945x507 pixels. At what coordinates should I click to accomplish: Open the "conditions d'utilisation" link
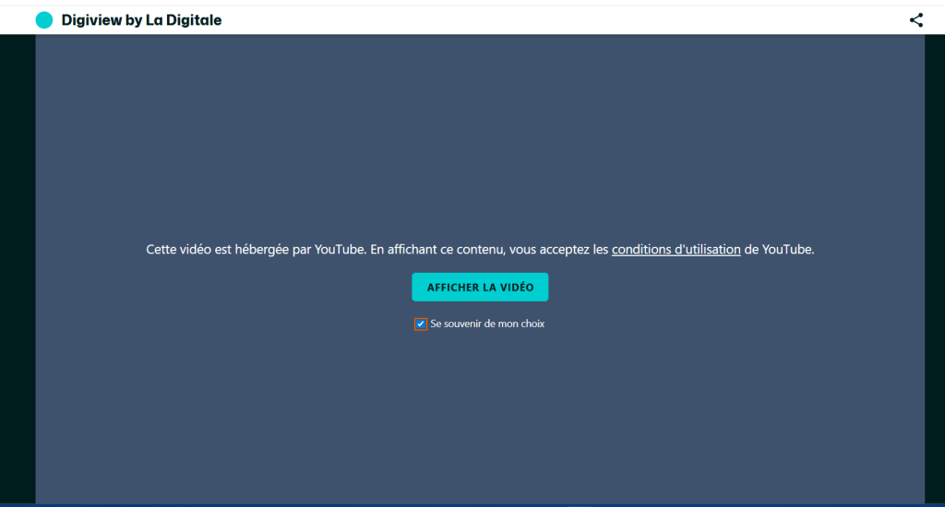(676, 250)
